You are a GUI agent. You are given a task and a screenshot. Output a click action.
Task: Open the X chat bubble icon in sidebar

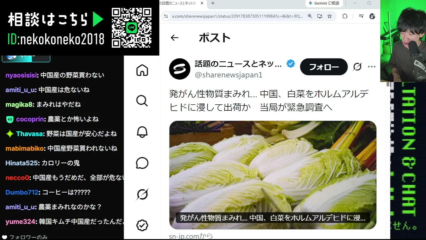click(142, 163)
